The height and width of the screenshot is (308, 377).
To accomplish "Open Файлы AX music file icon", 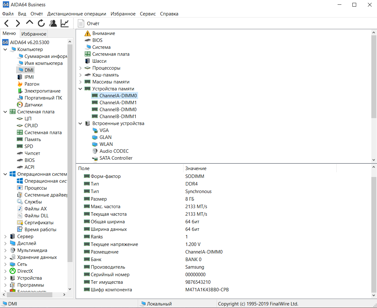I will tap(20, 209).
